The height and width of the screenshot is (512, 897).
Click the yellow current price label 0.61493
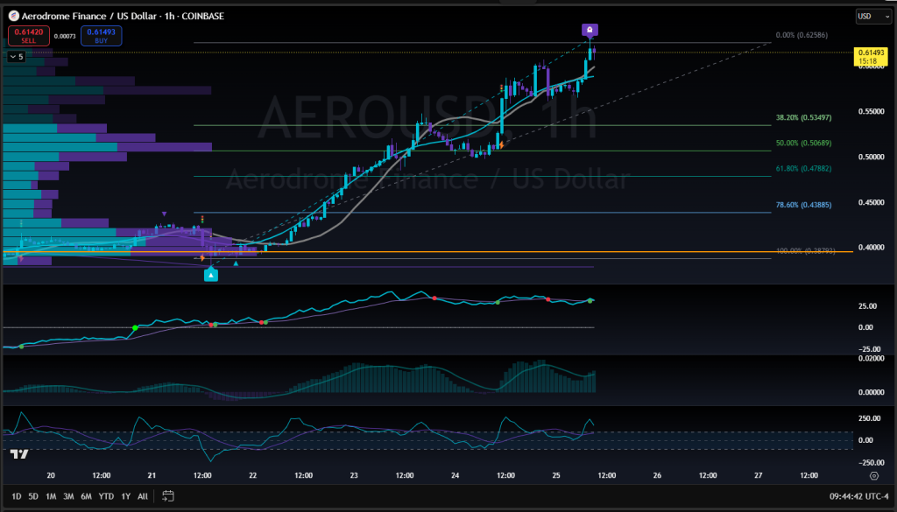872,56
